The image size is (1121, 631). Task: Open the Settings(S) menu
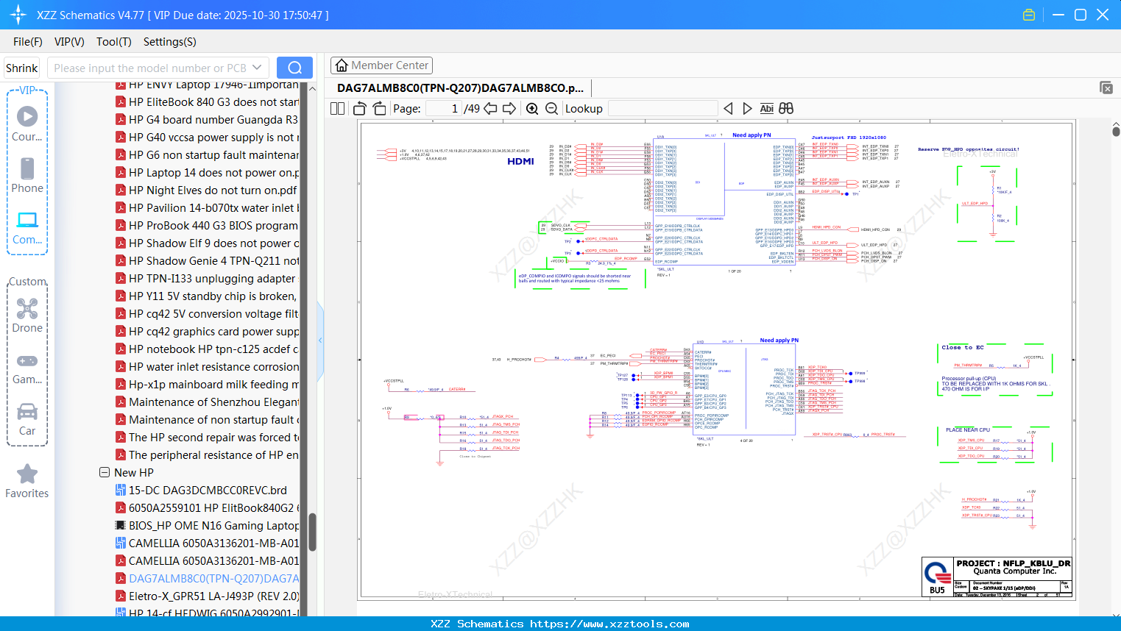click(x=170, y=42)
